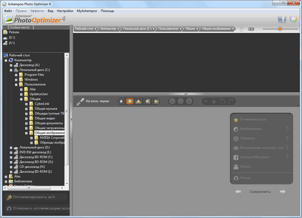Expand the Program Files folder
302x218 pixels.
tap(16, 75)
